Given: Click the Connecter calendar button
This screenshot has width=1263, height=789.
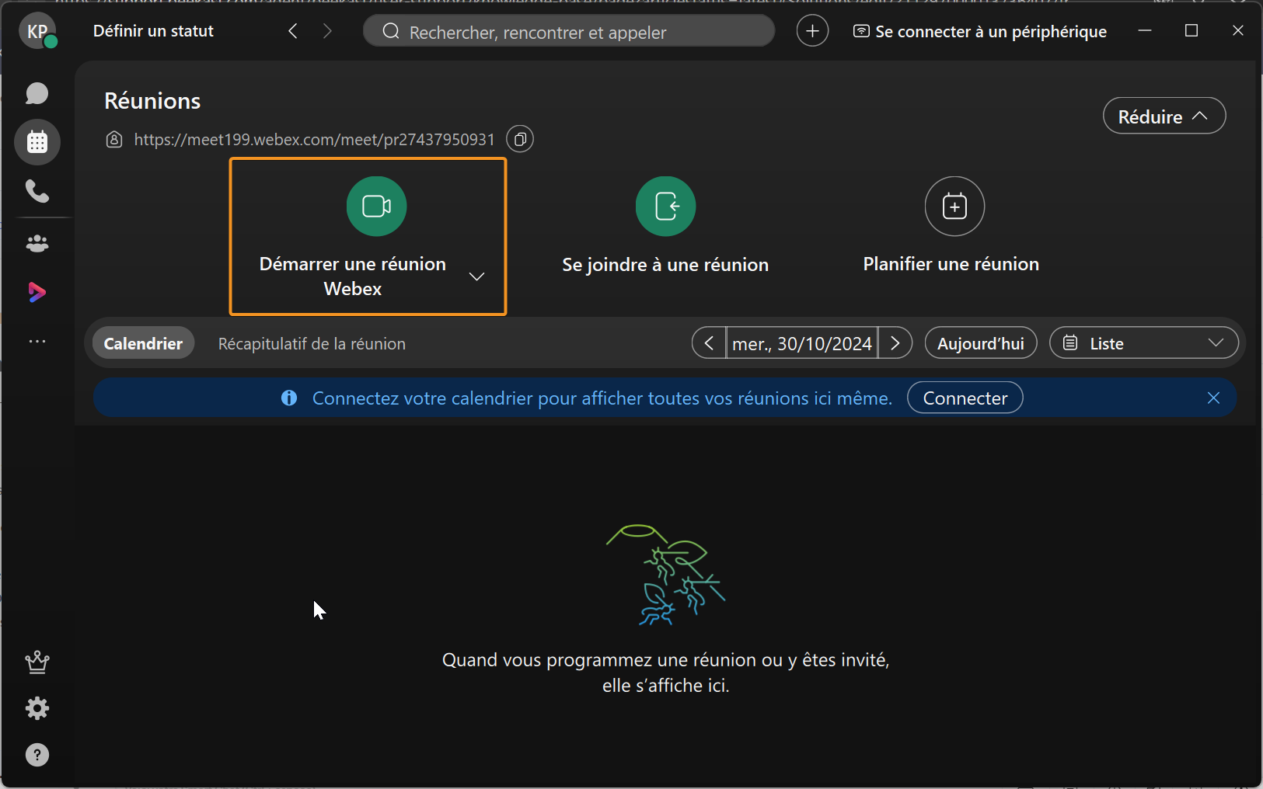Looking at the screenshot, I should pyautogui.click(x=965, y=398).
